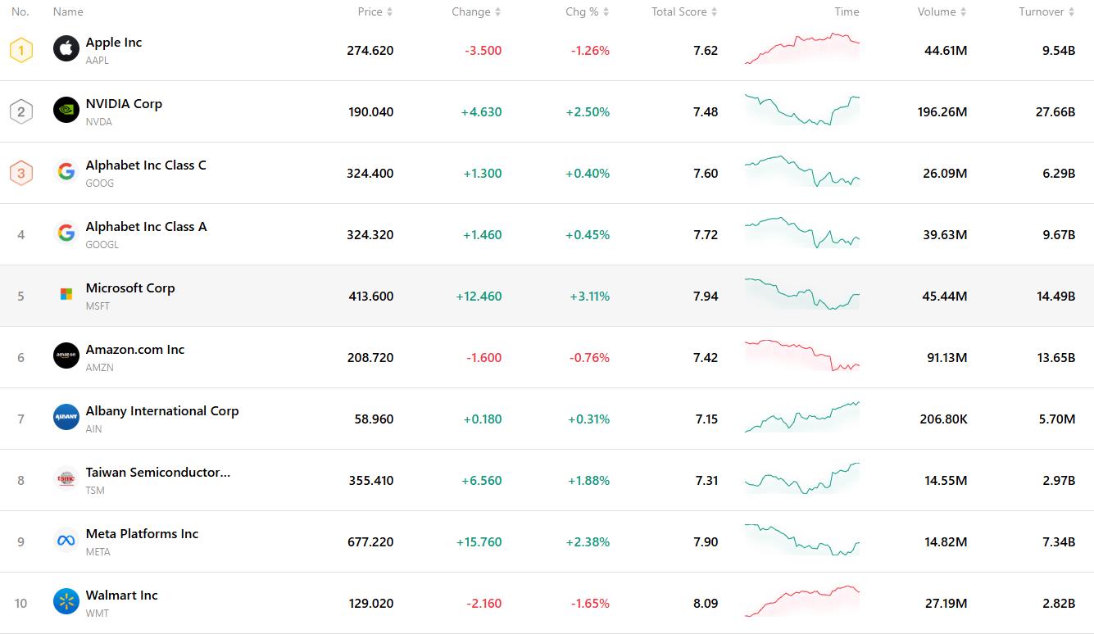Screen dimensions: 1094x634
Task: Click the Amazon.com logo icon
Action: 66,356
